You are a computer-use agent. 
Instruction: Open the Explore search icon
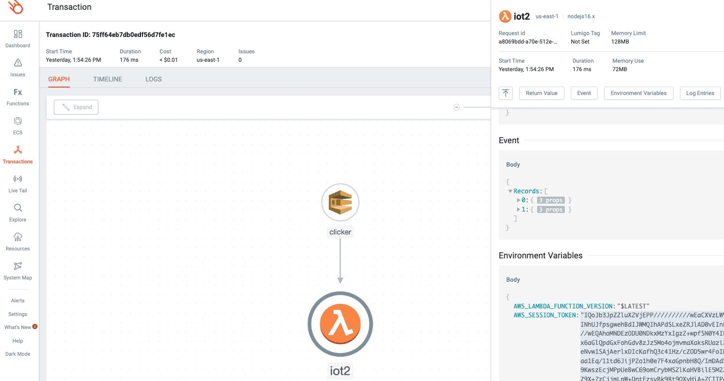[18, 208]
